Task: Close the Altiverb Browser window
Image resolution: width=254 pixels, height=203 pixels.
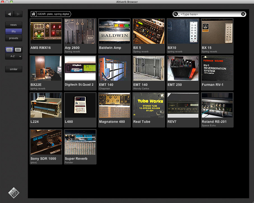Action: (3, 2)
